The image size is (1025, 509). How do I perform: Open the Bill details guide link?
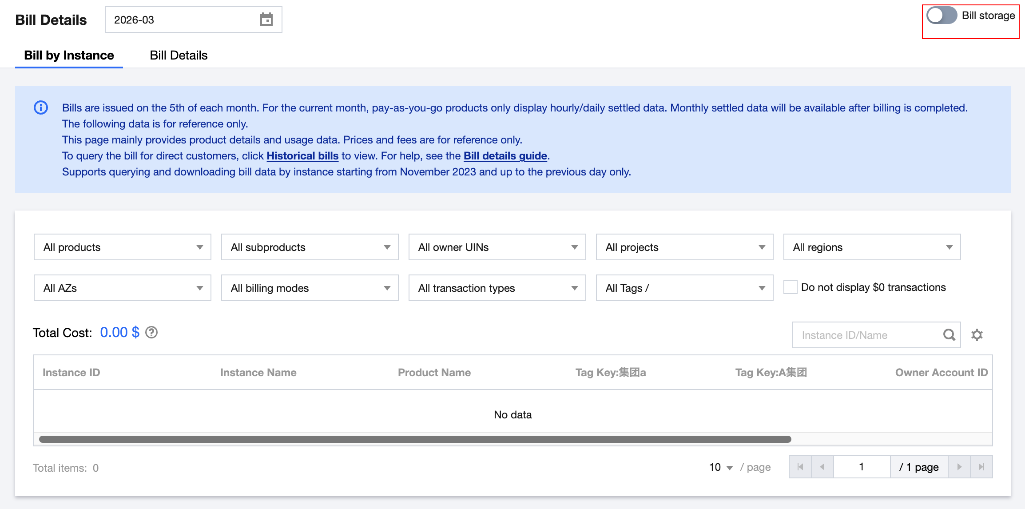pyautogui.click(x=505, y=156)
